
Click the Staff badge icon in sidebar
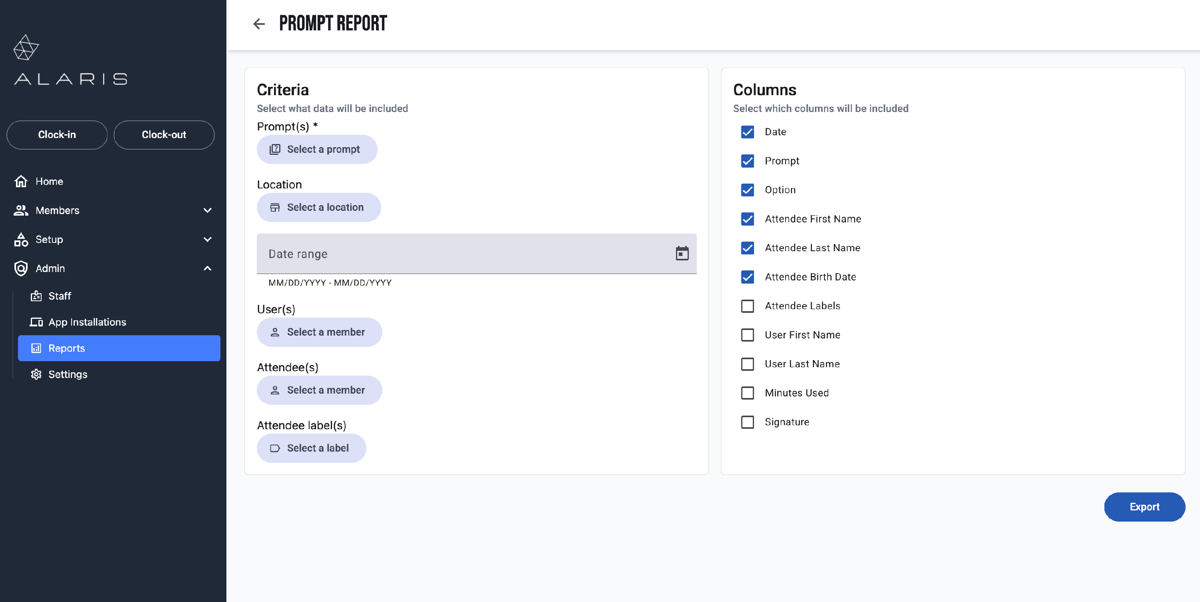pos(36,296)
